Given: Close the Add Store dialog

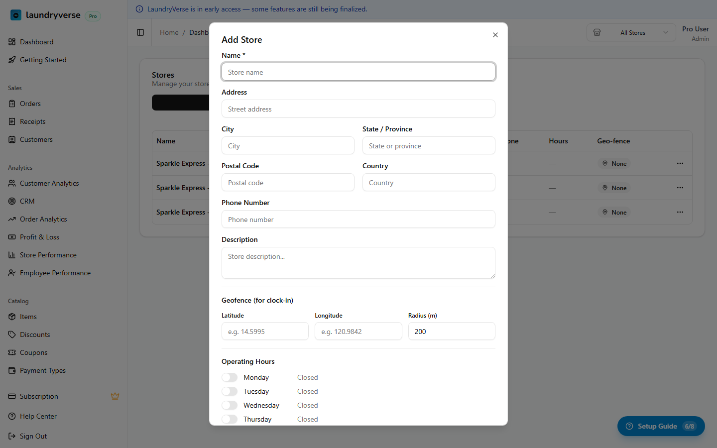Looking at the screenshot, I should click(495, 35).
